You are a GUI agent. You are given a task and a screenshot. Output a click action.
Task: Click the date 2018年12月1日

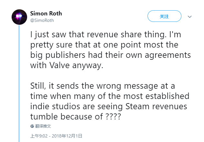[67, 136]
